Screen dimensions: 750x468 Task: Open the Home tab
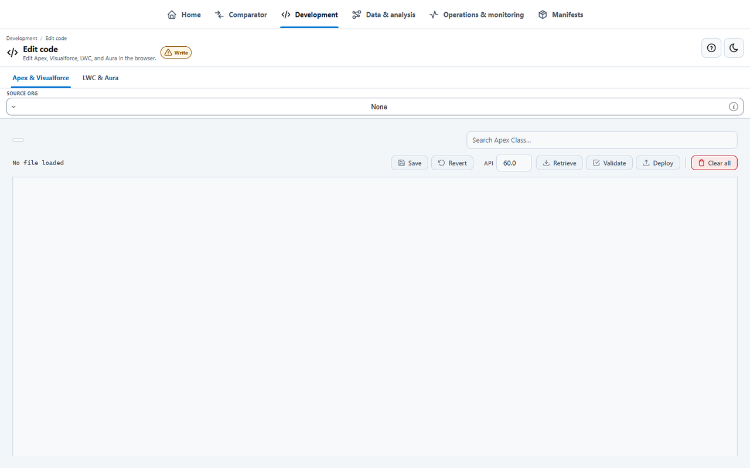184,15
